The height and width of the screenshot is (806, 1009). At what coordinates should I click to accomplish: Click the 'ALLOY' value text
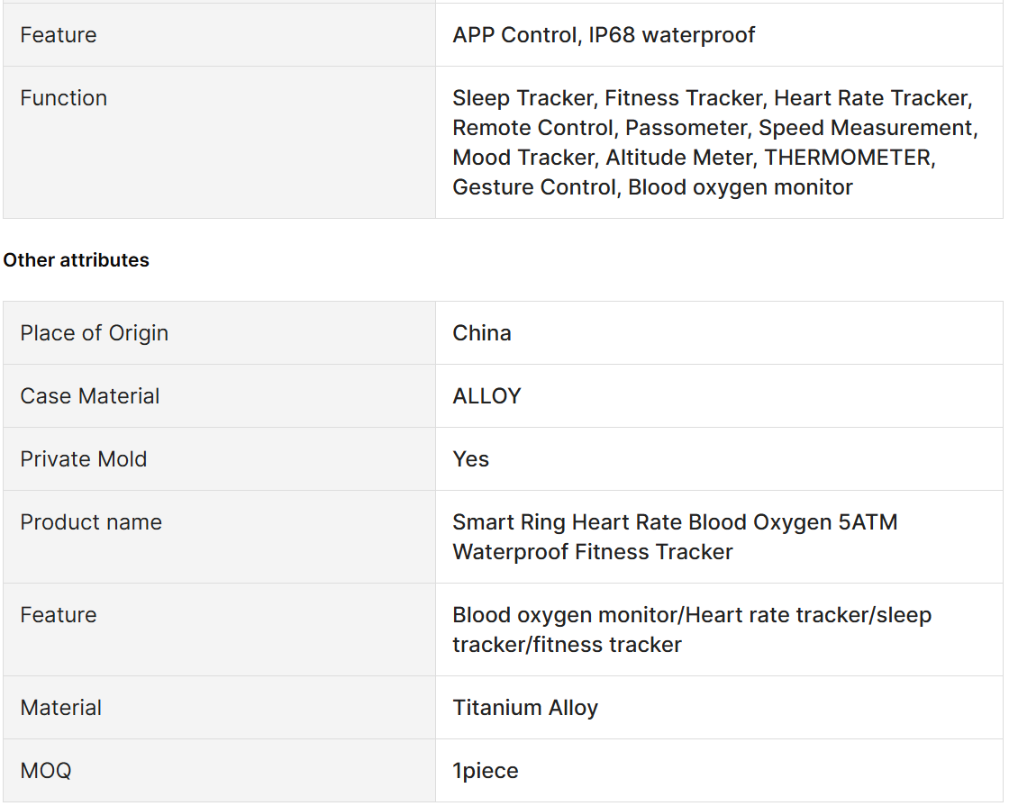tap(487, 396)
